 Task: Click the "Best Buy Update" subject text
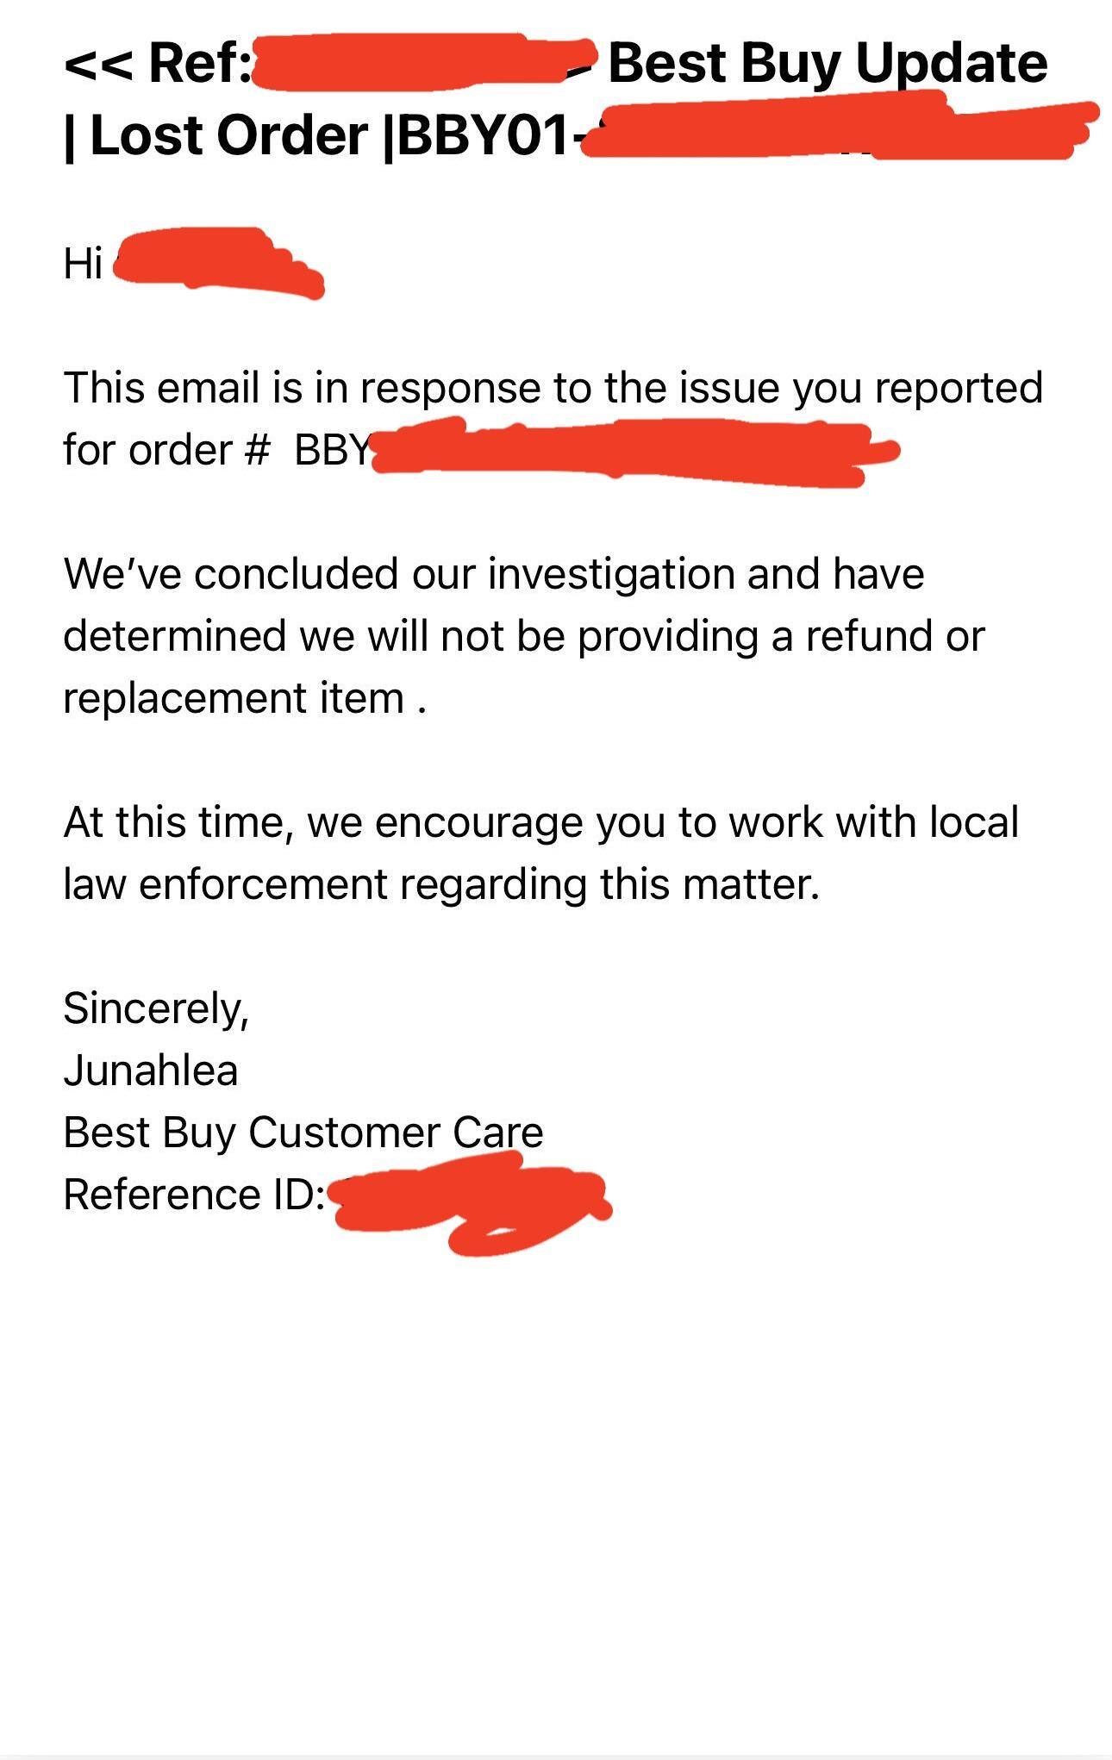click(828, 64)
